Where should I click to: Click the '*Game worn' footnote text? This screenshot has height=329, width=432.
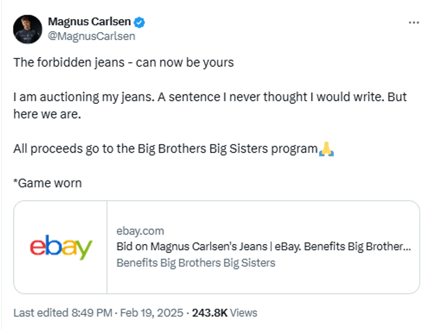tap(48, 183)
